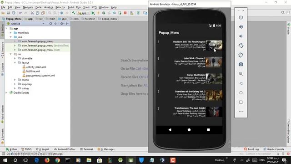Run the app with green play button
291x164 pixels.
point(93,13)
